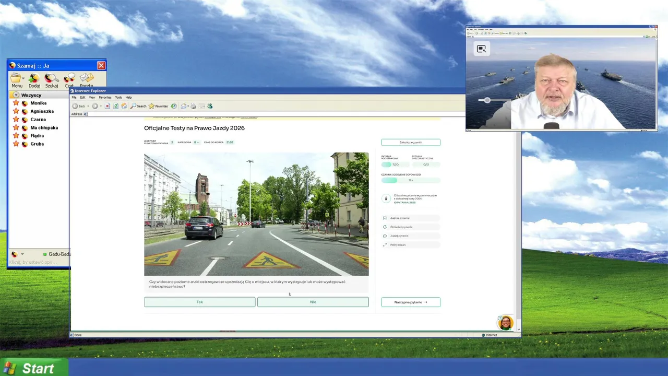The image size is (668, 376).
Task: Click the Szukaj icon in Gadu-Gadu
Action: 51,80
